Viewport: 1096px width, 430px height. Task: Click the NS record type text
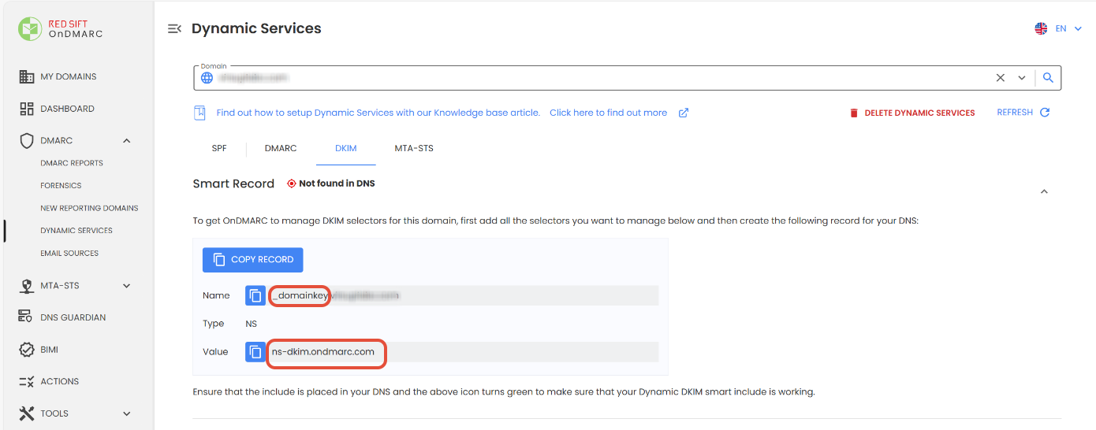[251, 324]
